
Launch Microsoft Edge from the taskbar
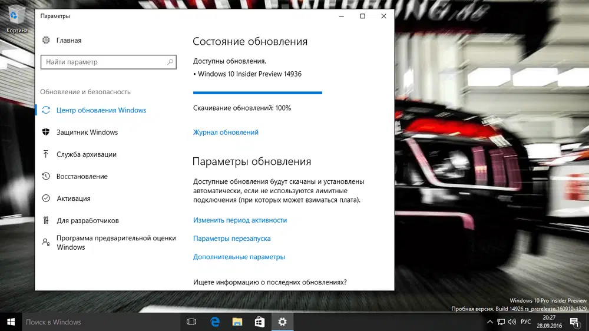[215, 322]
